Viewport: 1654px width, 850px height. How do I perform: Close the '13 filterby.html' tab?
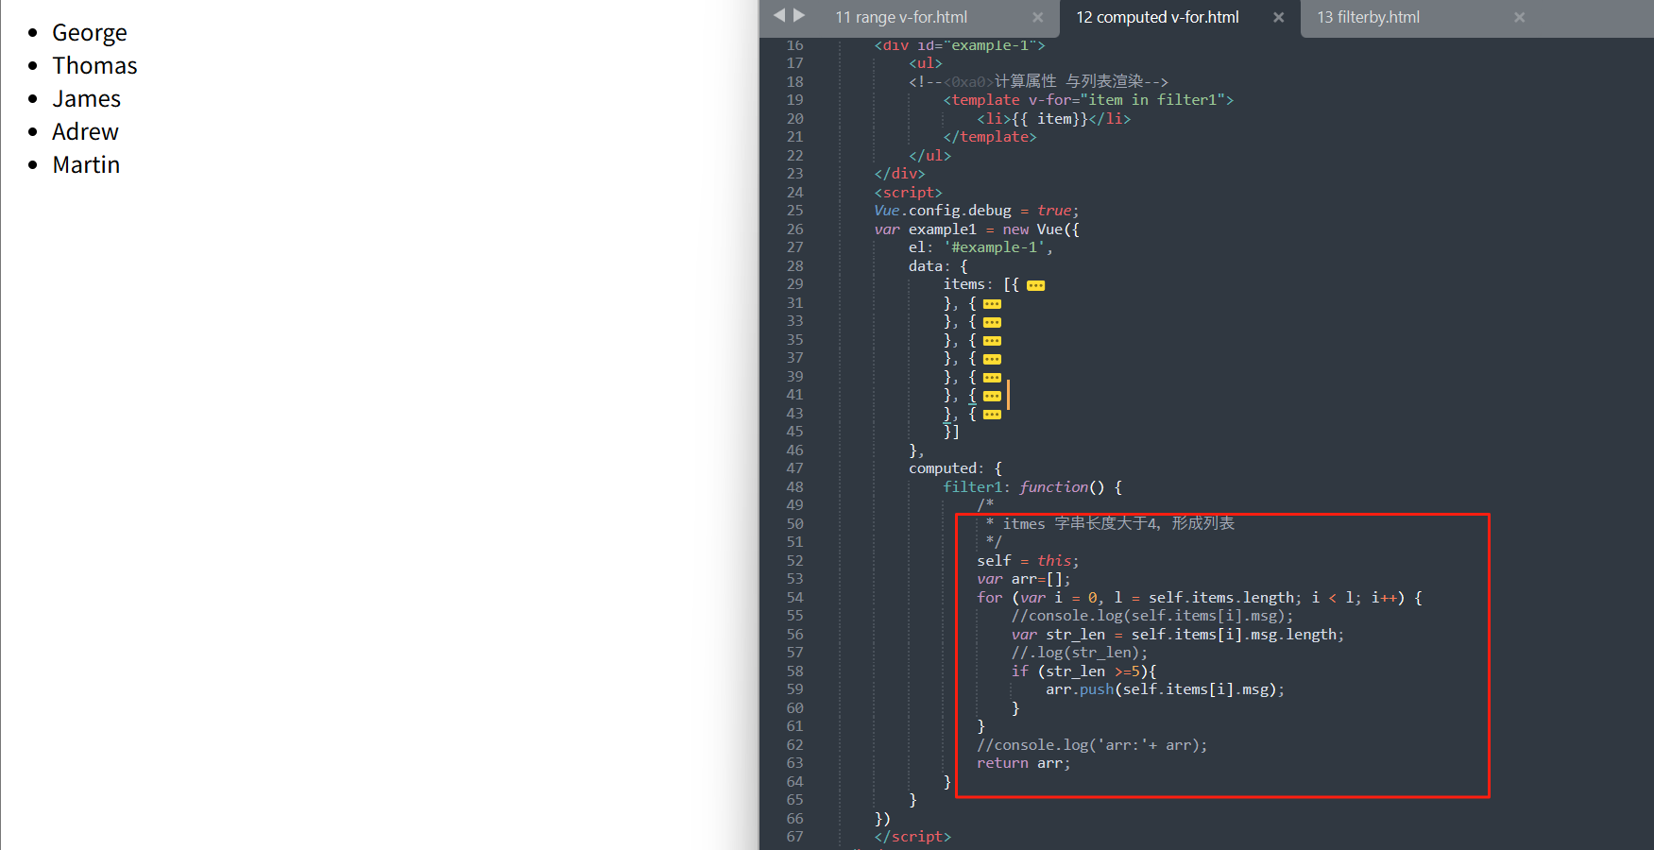[x=1519, y=17]
